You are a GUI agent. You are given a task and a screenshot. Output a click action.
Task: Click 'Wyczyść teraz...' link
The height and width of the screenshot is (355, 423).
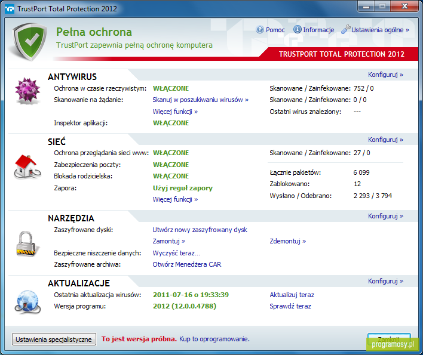[x=176, y=253]
